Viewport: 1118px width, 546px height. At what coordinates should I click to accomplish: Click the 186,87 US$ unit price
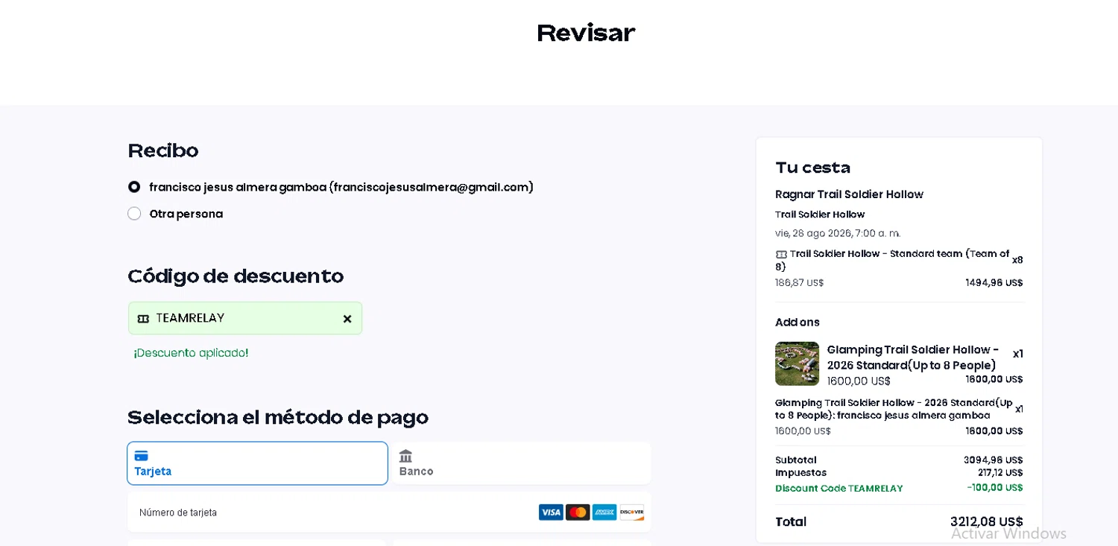799,283
